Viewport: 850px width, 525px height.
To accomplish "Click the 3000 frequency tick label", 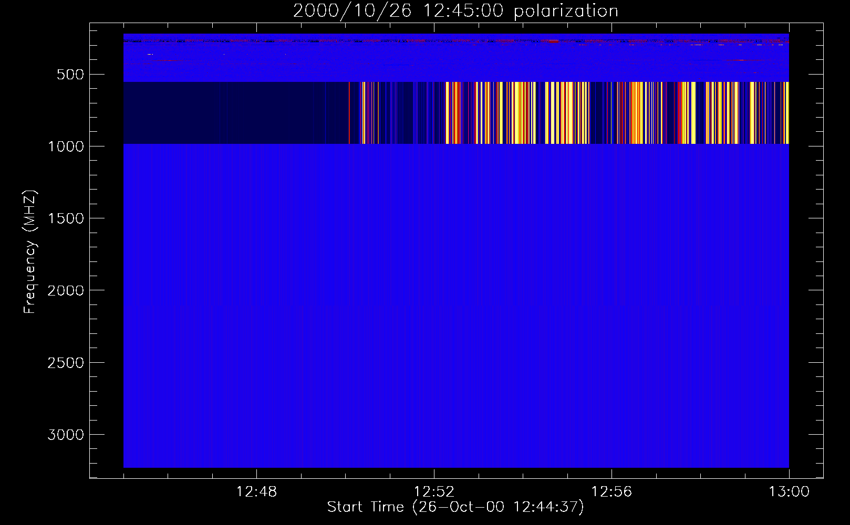I will pyautogui.click(x=66, y=435).
